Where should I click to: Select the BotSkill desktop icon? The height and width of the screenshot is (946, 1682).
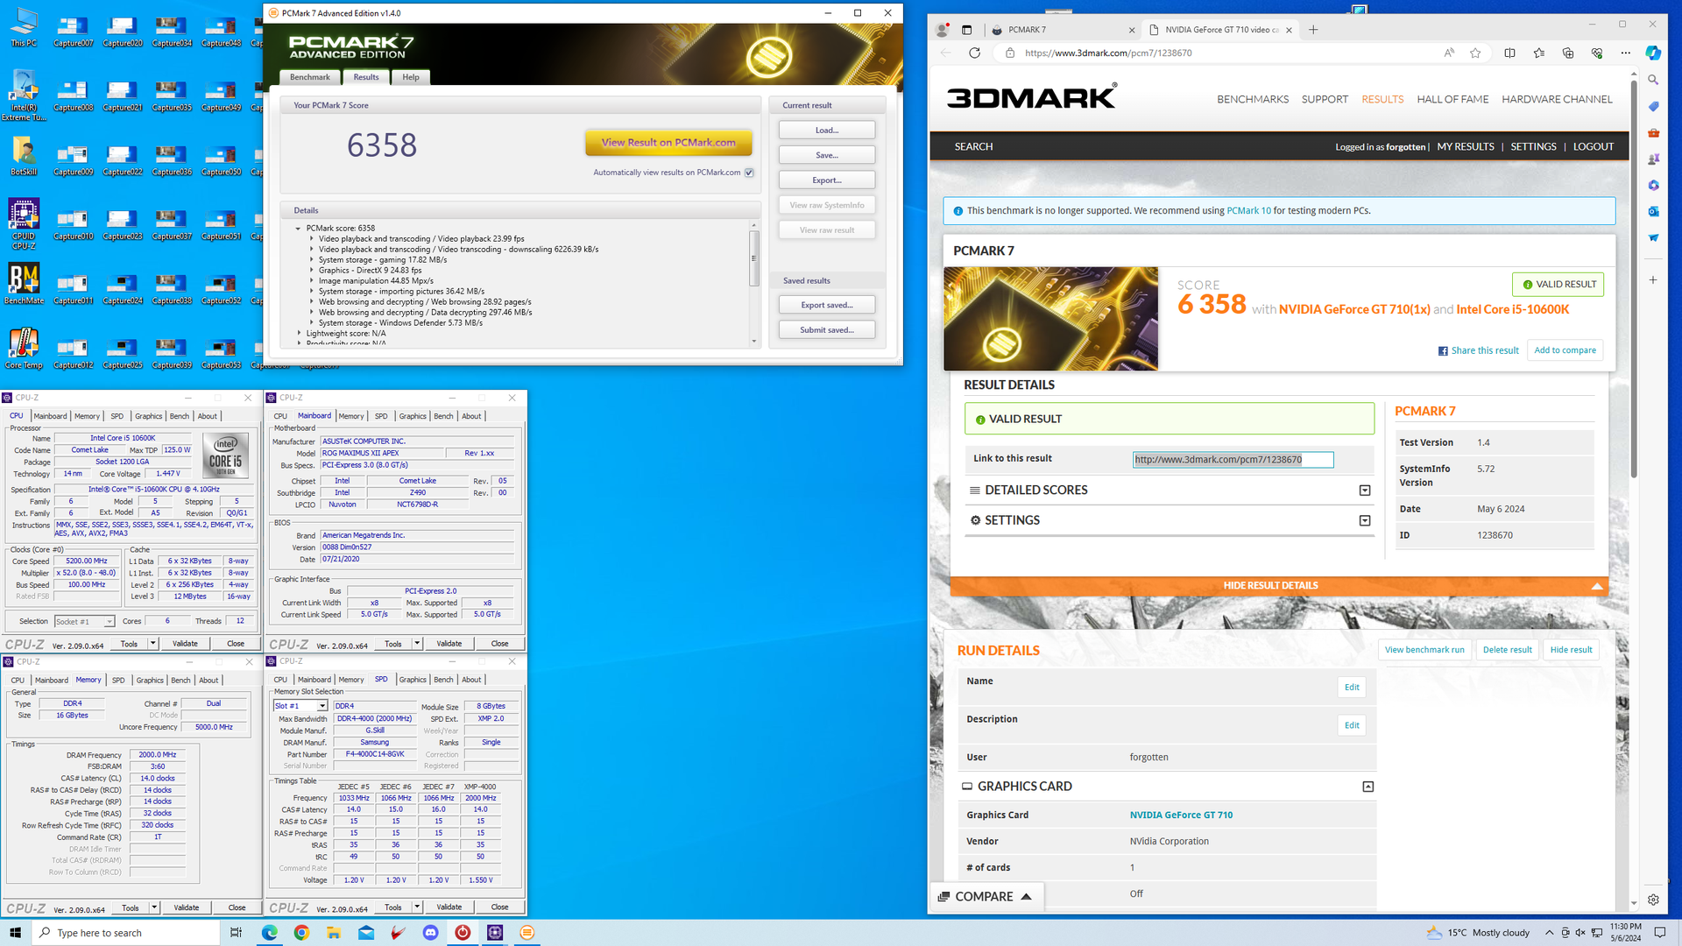tap(24, 156)
